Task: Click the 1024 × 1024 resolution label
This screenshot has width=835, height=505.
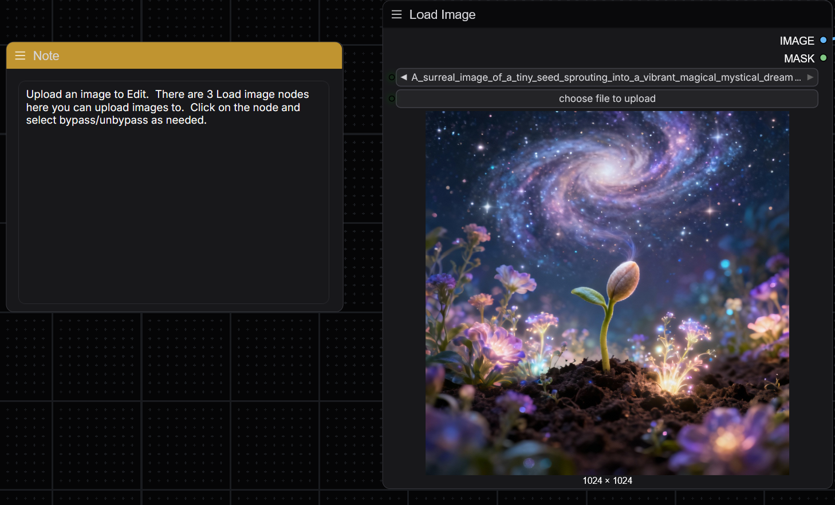Action: [x=607, y=480]
